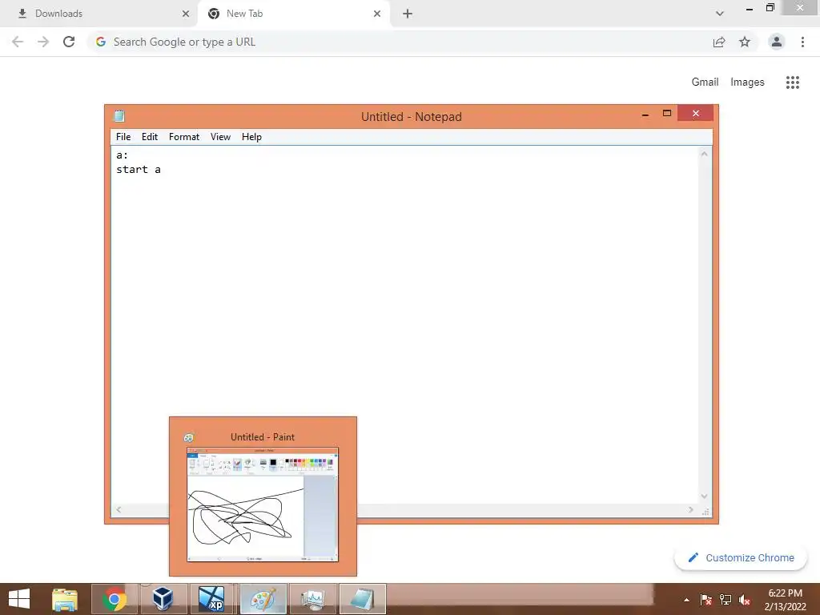The width and height of the screenshot is (820, 615).
Task: Open Notepad's File menu
Action: pyautogui.click(x=123, y=137)
